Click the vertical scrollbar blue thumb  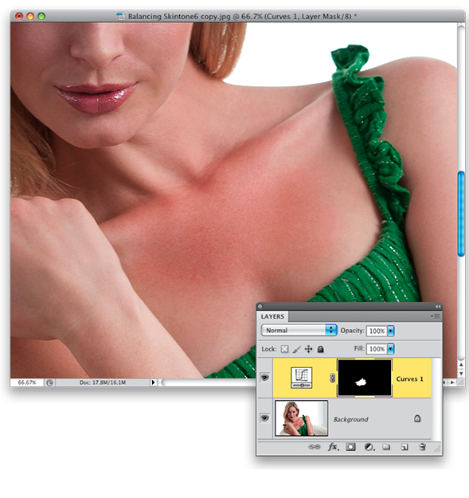pos(461,214)
